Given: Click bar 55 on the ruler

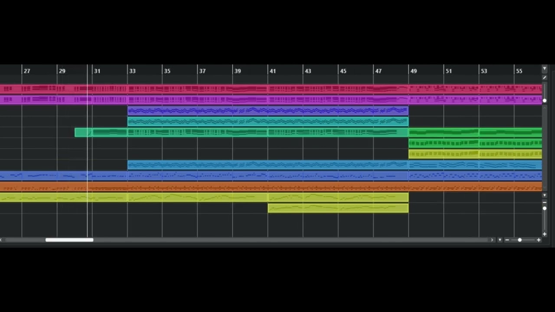Looking at the screenshot, I should (519, 71).
